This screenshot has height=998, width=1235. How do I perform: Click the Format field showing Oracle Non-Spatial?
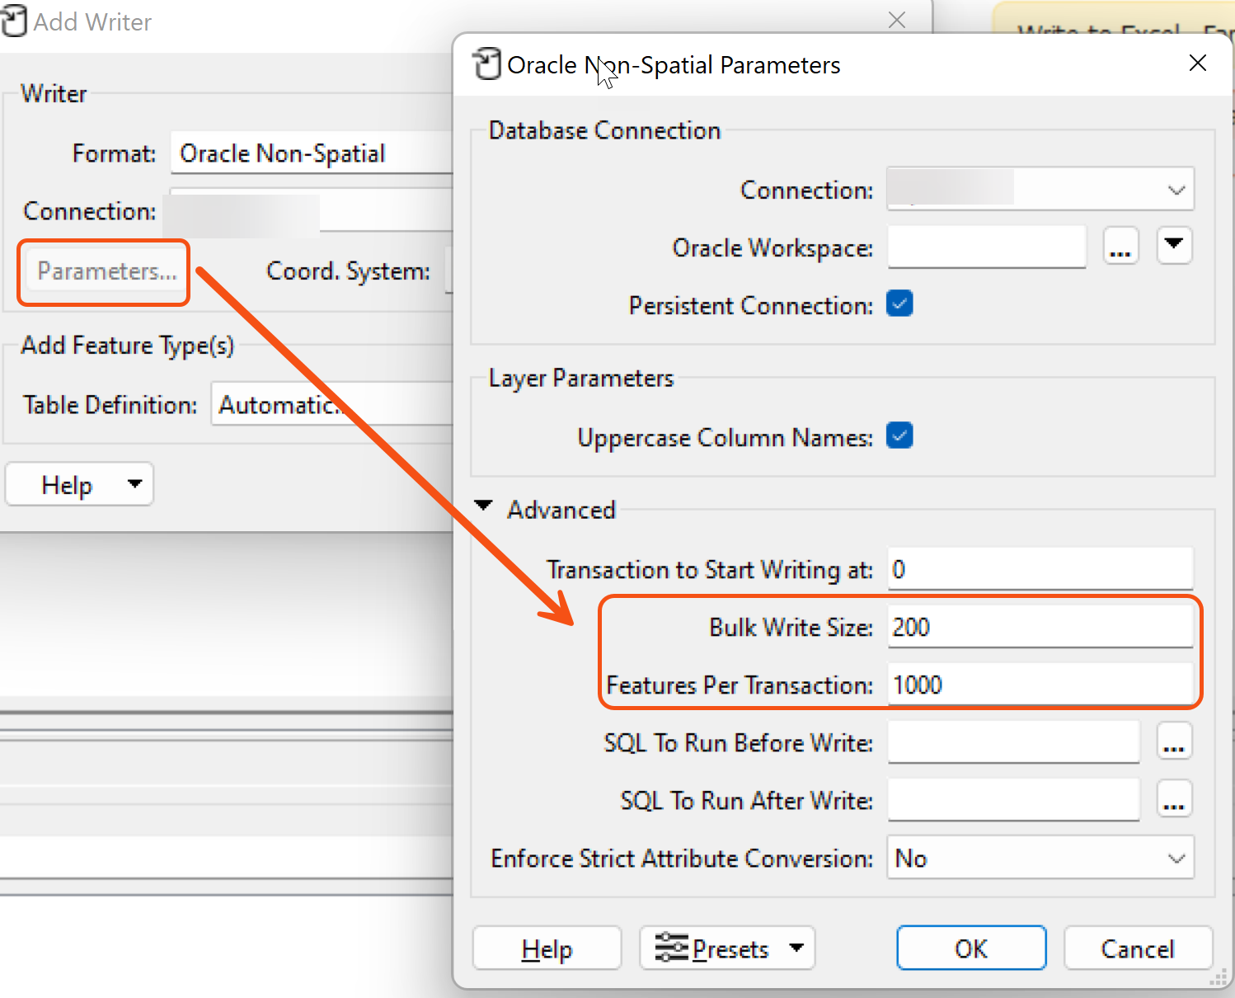pos(312,153)
